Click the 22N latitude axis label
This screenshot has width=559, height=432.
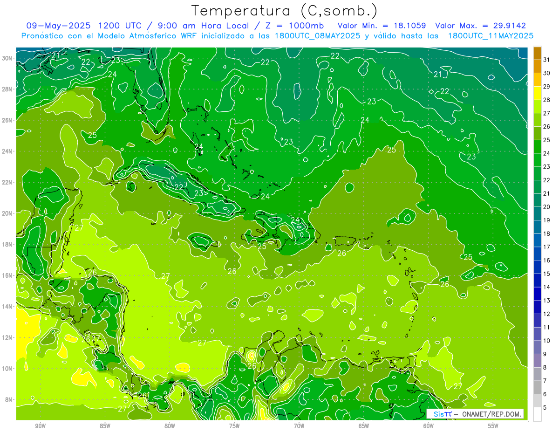[7, 182]
